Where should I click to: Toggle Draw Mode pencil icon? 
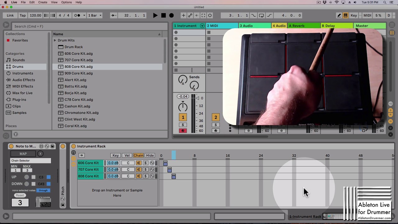point(339,15)
